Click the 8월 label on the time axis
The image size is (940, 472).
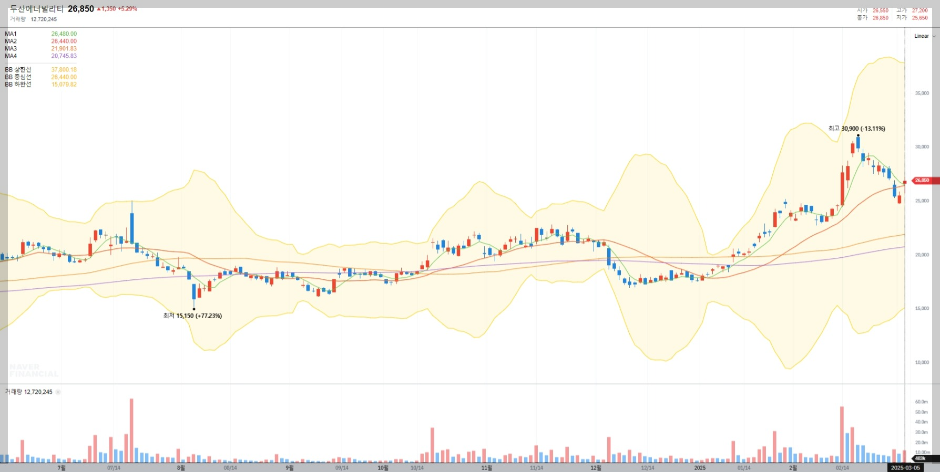[x=181, y=468]
